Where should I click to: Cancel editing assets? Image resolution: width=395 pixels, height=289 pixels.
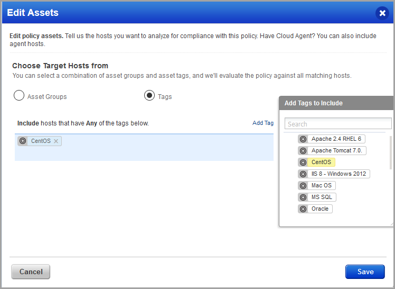(x=31, y=272)
